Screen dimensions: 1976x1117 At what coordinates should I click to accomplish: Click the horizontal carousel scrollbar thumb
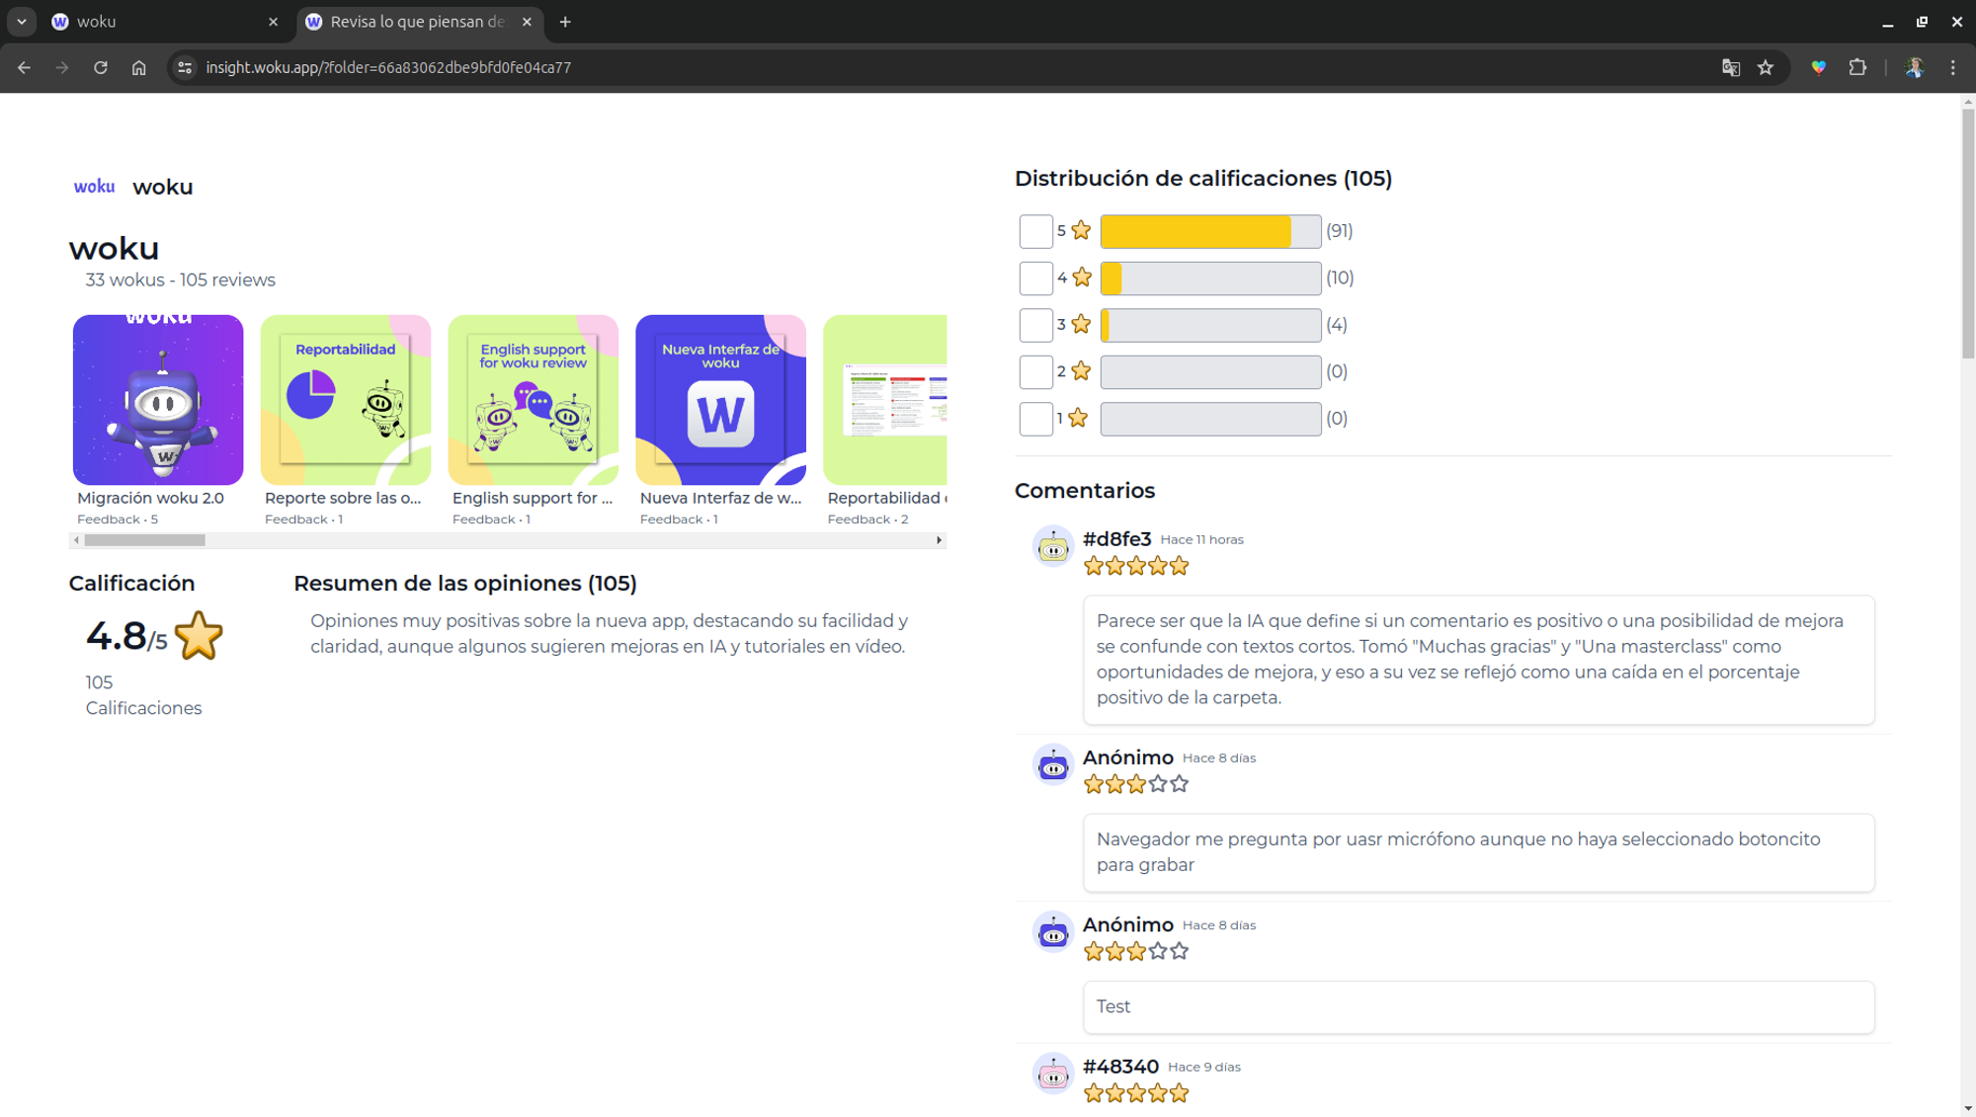pos(144,540)
